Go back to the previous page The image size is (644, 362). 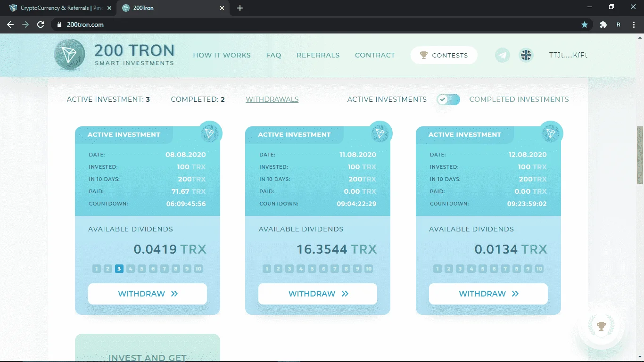(x=10, y=25)
